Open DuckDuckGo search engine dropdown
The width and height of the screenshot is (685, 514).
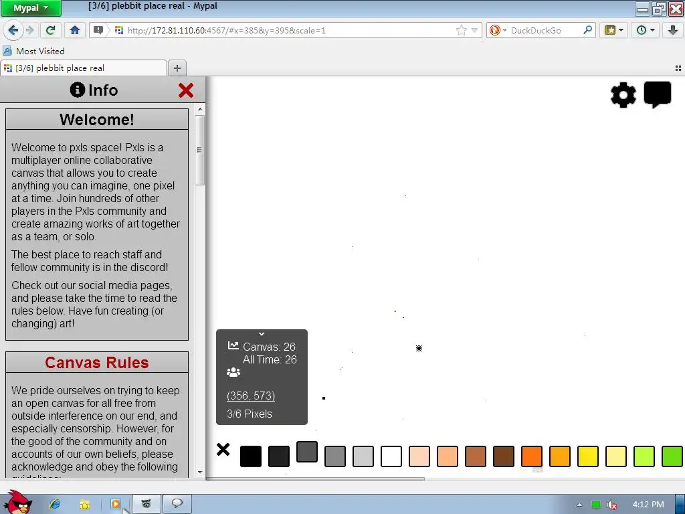[498, 30]
